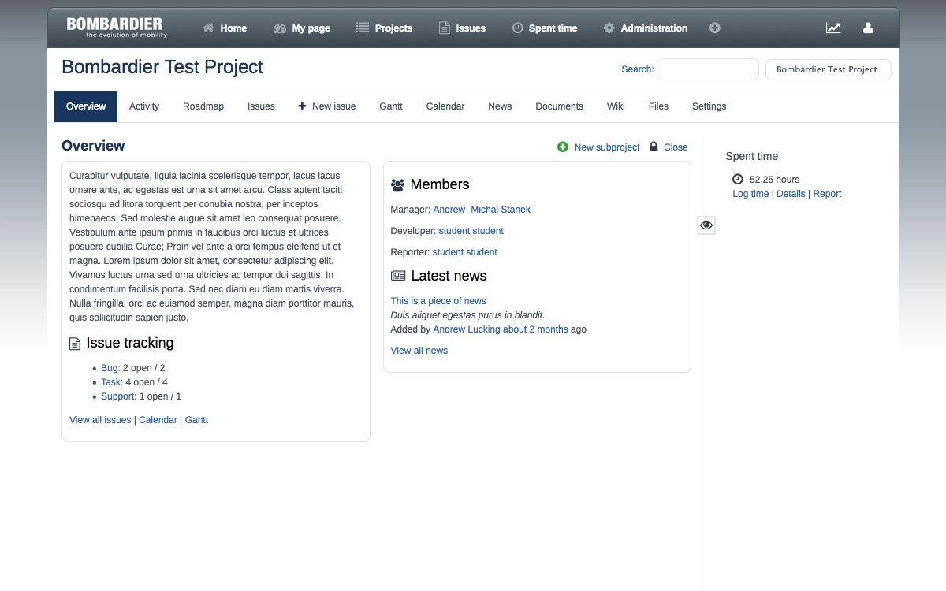
Task: Click the '52.25 hours' spent time value
Action: pos(775,180)
